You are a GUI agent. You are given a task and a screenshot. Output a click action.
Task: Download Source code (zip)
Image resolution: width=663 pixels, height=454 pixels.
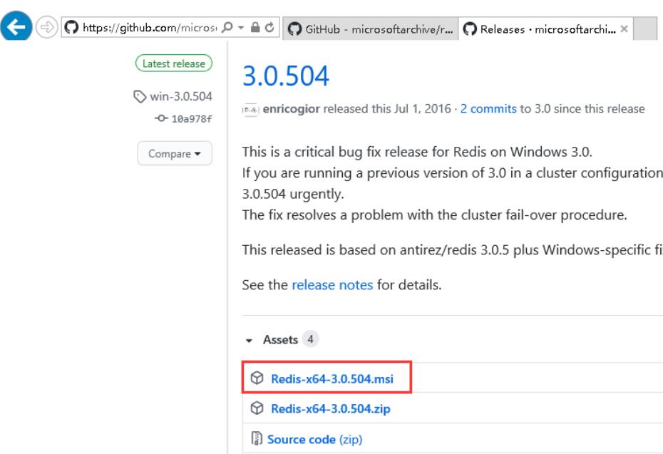coord(314,439)
